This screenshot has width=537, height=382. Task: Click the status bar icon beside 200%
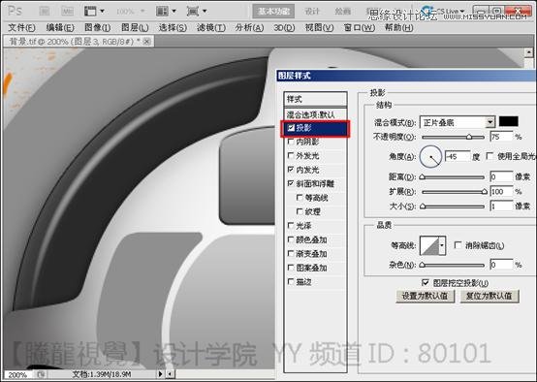click(41, 374)
